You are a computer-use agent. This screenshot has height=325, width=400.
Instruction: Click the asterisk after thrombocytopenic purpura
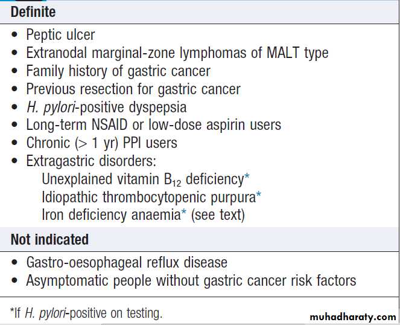click(x=259, y=195)
